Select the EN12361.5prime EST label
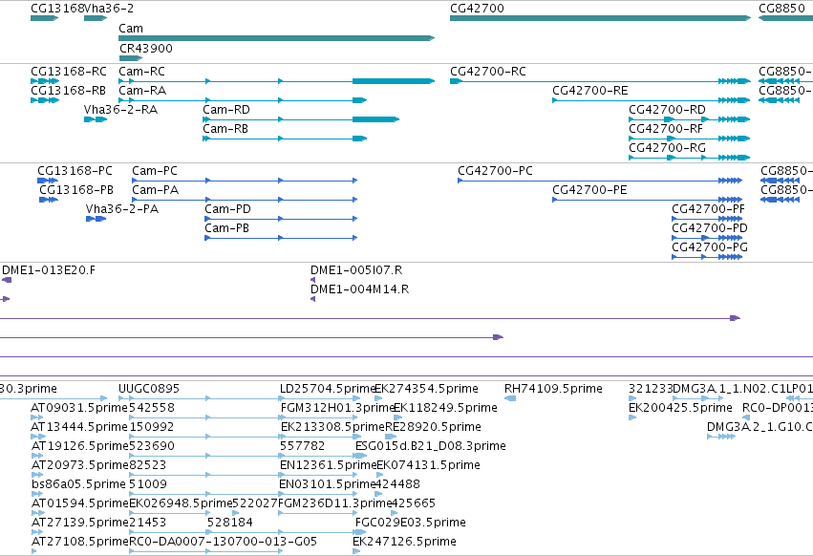This screenshot has height=556, width=813. 329,465
